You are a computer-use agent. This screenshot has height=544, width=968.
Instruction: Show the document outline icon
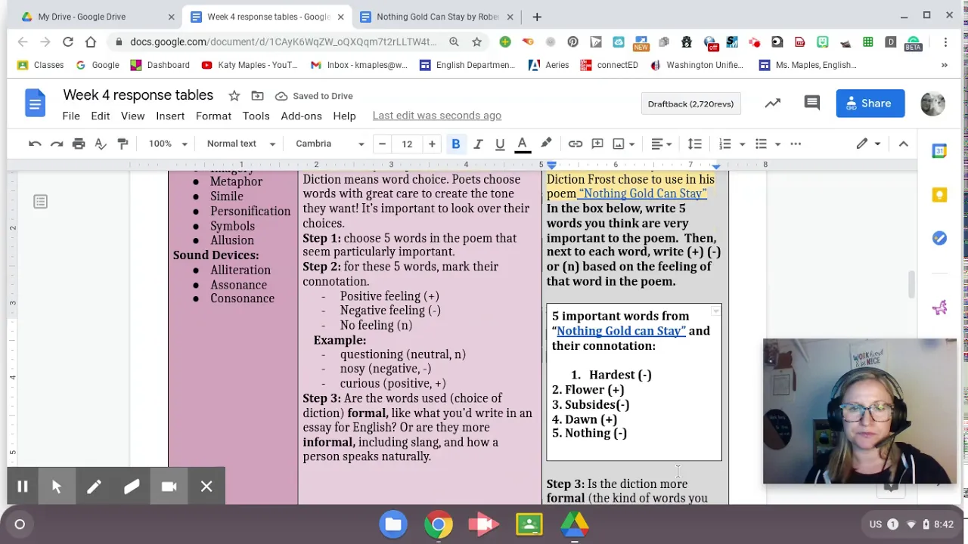(x=40, y=202)
